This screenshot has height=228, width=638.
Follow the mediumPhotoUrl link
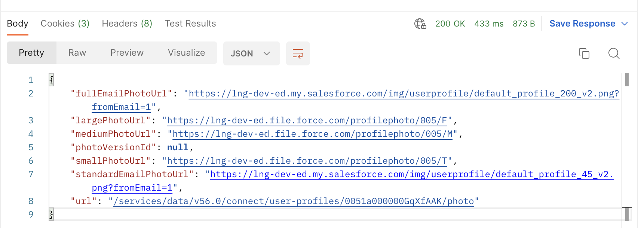[x=312, y=134]
